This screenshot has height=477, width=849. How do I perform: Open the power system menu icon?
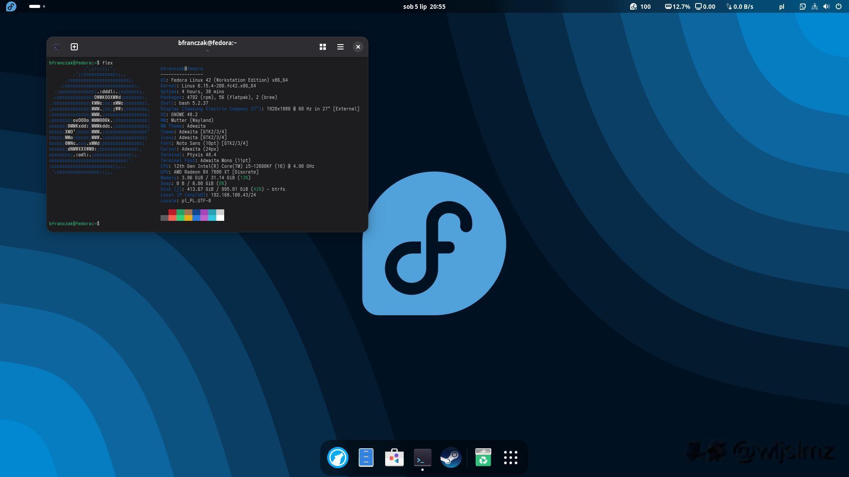[838, 7]
